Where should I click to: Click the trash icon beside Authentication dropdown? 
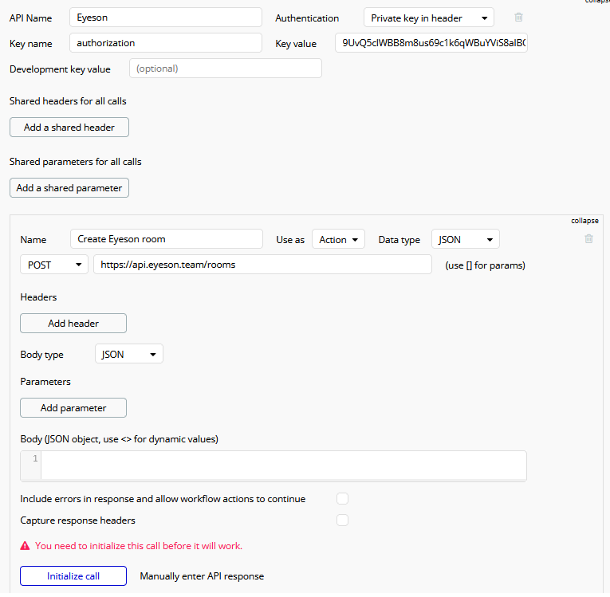tap(519, 18)
